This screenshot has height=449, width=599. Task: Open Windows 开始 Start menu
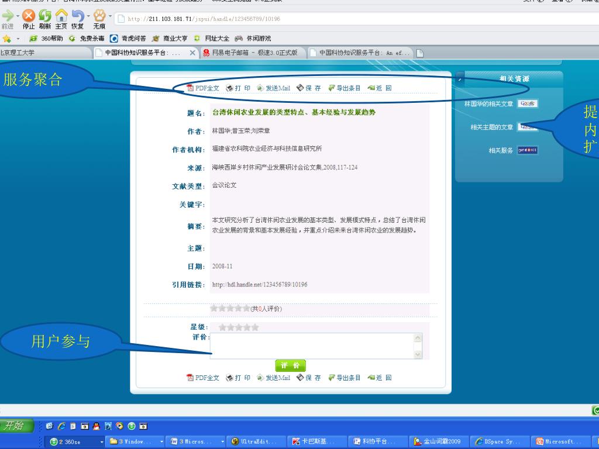pos(16,426)
